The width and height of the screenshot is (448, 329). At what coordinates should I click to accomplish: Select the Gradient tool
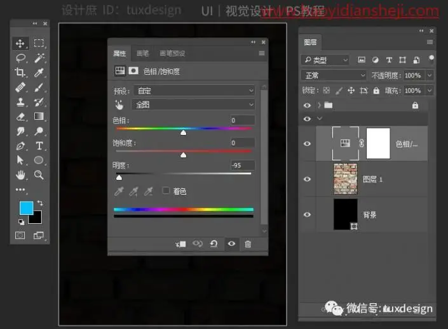pos(39,116)
